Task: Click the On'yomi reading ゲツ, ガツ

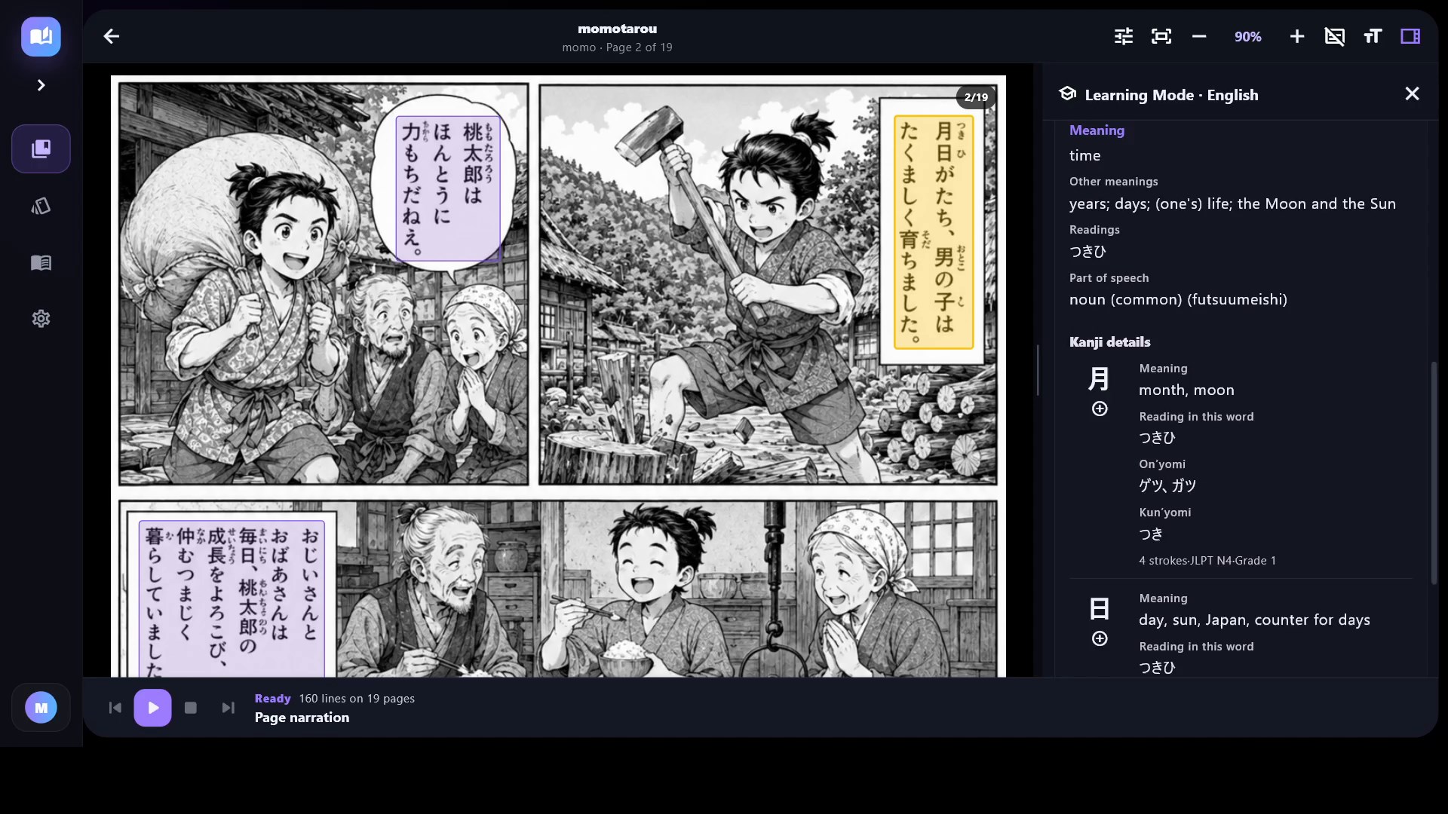Action: point(1167,485)
